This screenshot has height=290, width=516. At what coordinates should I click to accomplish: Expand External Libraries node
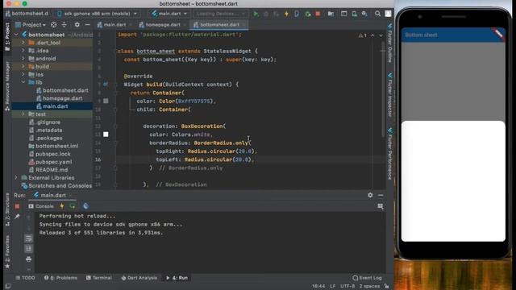click(x=16, y=177)
